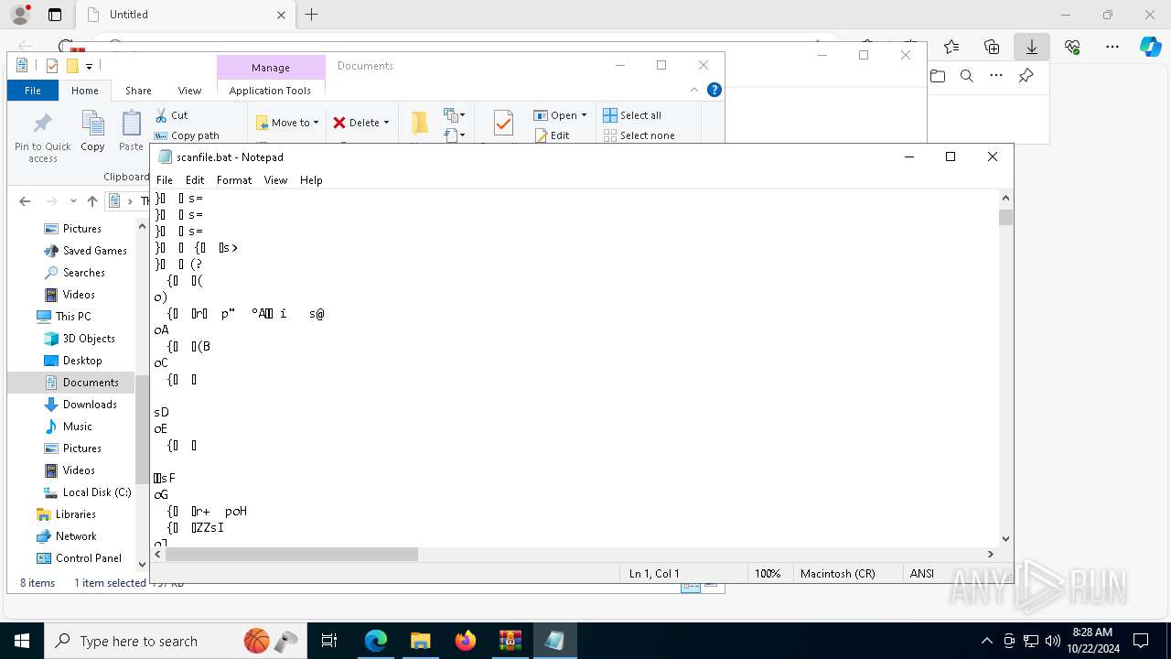Screen dimensions: 1171x659
Task: Open the Move to dropdown
Action: tap(287, 123)
